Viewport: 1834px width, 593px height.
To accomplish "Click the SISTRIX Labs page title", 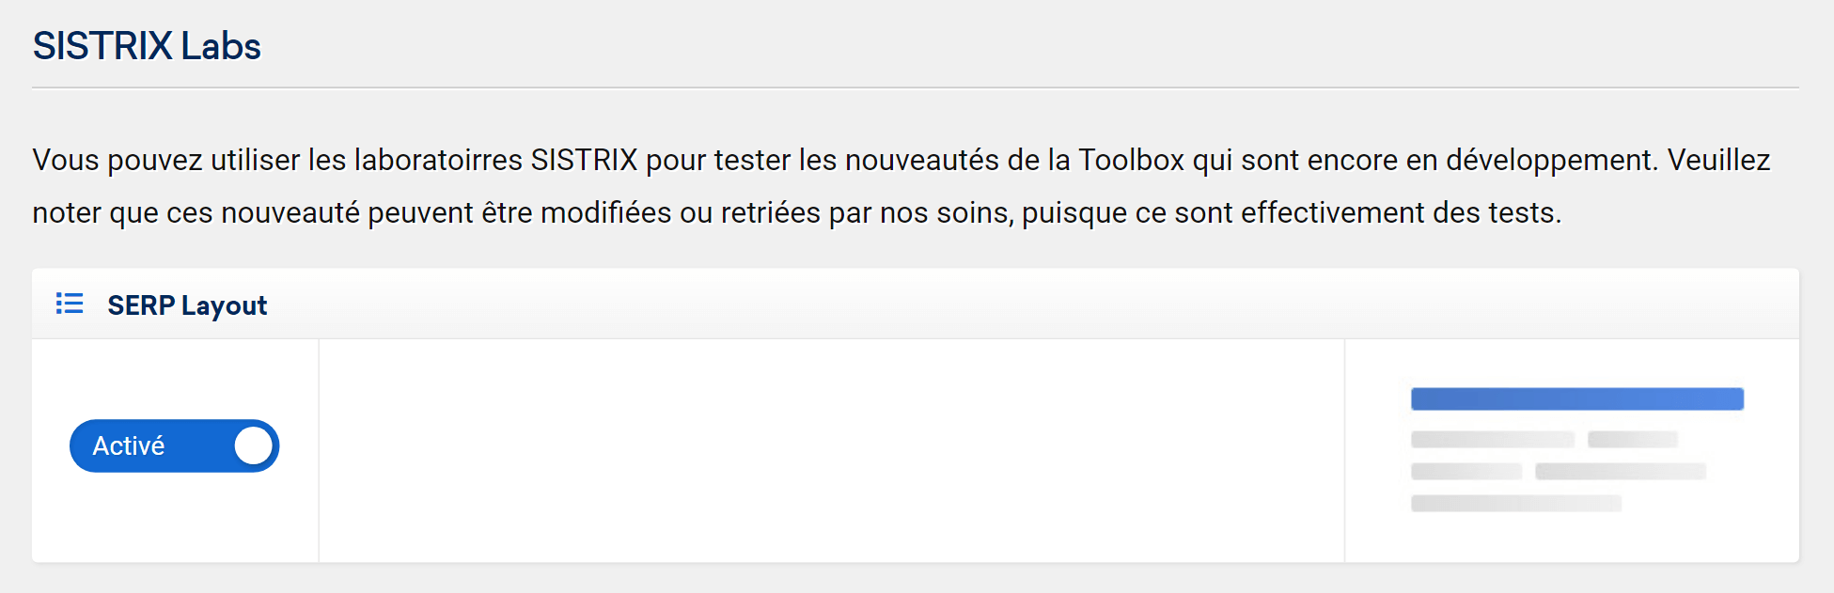I will click(x=147, y=46).
